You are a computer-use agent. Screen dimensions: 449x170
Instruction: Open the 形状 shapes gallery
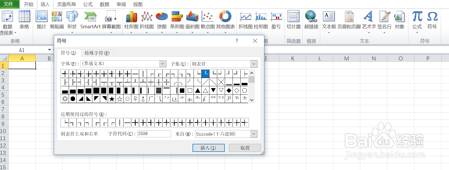(x=72, y=22)
